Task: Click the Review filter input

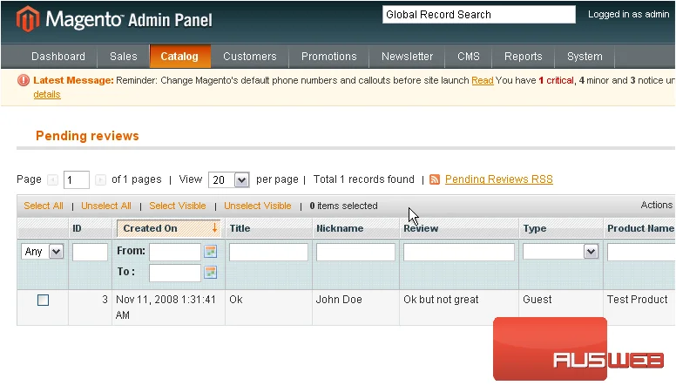Action: click(459, 252)
